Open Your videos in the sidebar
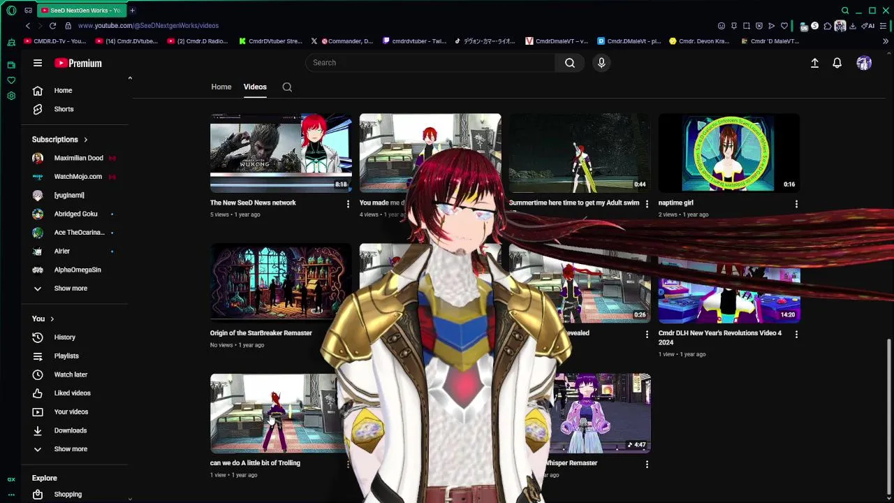 (71, 412)
